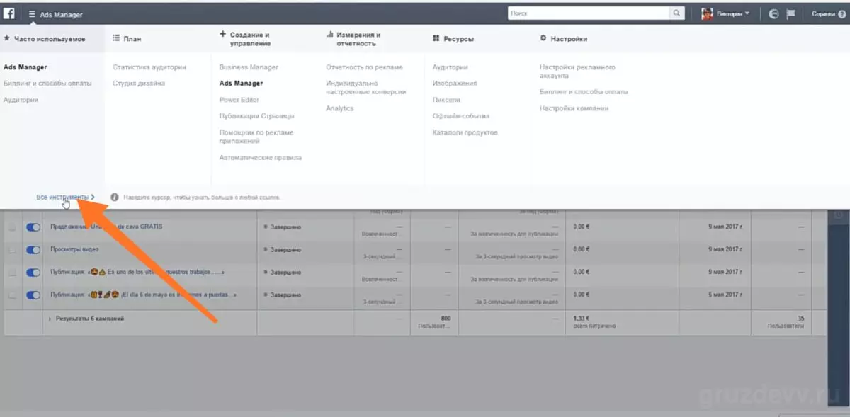
Task: Open notifications globe icon
Action: click(x=773, y=13)
